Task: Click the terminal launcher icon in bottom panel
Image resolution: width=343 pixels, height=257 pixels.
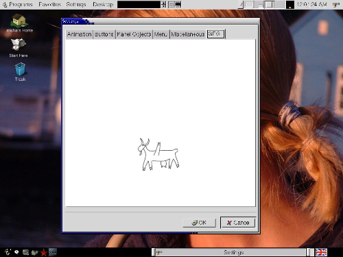Action: click(25, 252)
